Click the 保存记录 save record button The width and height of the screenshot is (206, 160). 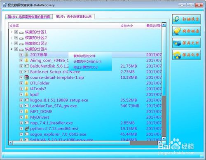(186, 55)
